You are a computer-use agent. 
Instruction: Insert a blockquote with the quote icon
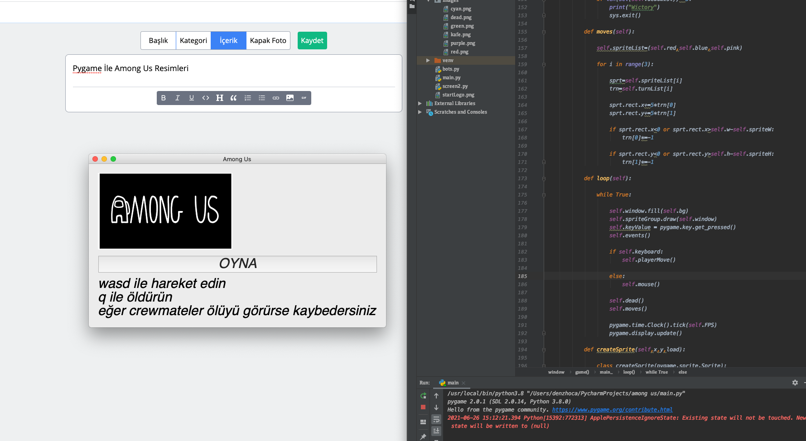click(234, 98)
